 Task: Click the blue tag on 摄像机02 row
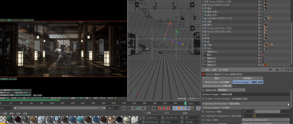(x=265, y=61)
